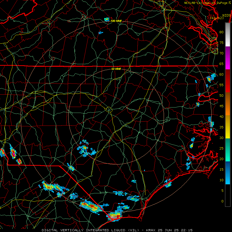Viewport: 232px width, 232px height.
Task: Click the NIDS label above the color scale
Action: click(x=227, y=15)
